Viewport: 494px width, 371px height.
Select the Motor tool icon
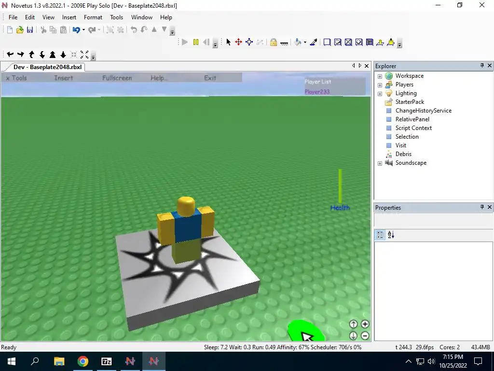pos(391,42)
